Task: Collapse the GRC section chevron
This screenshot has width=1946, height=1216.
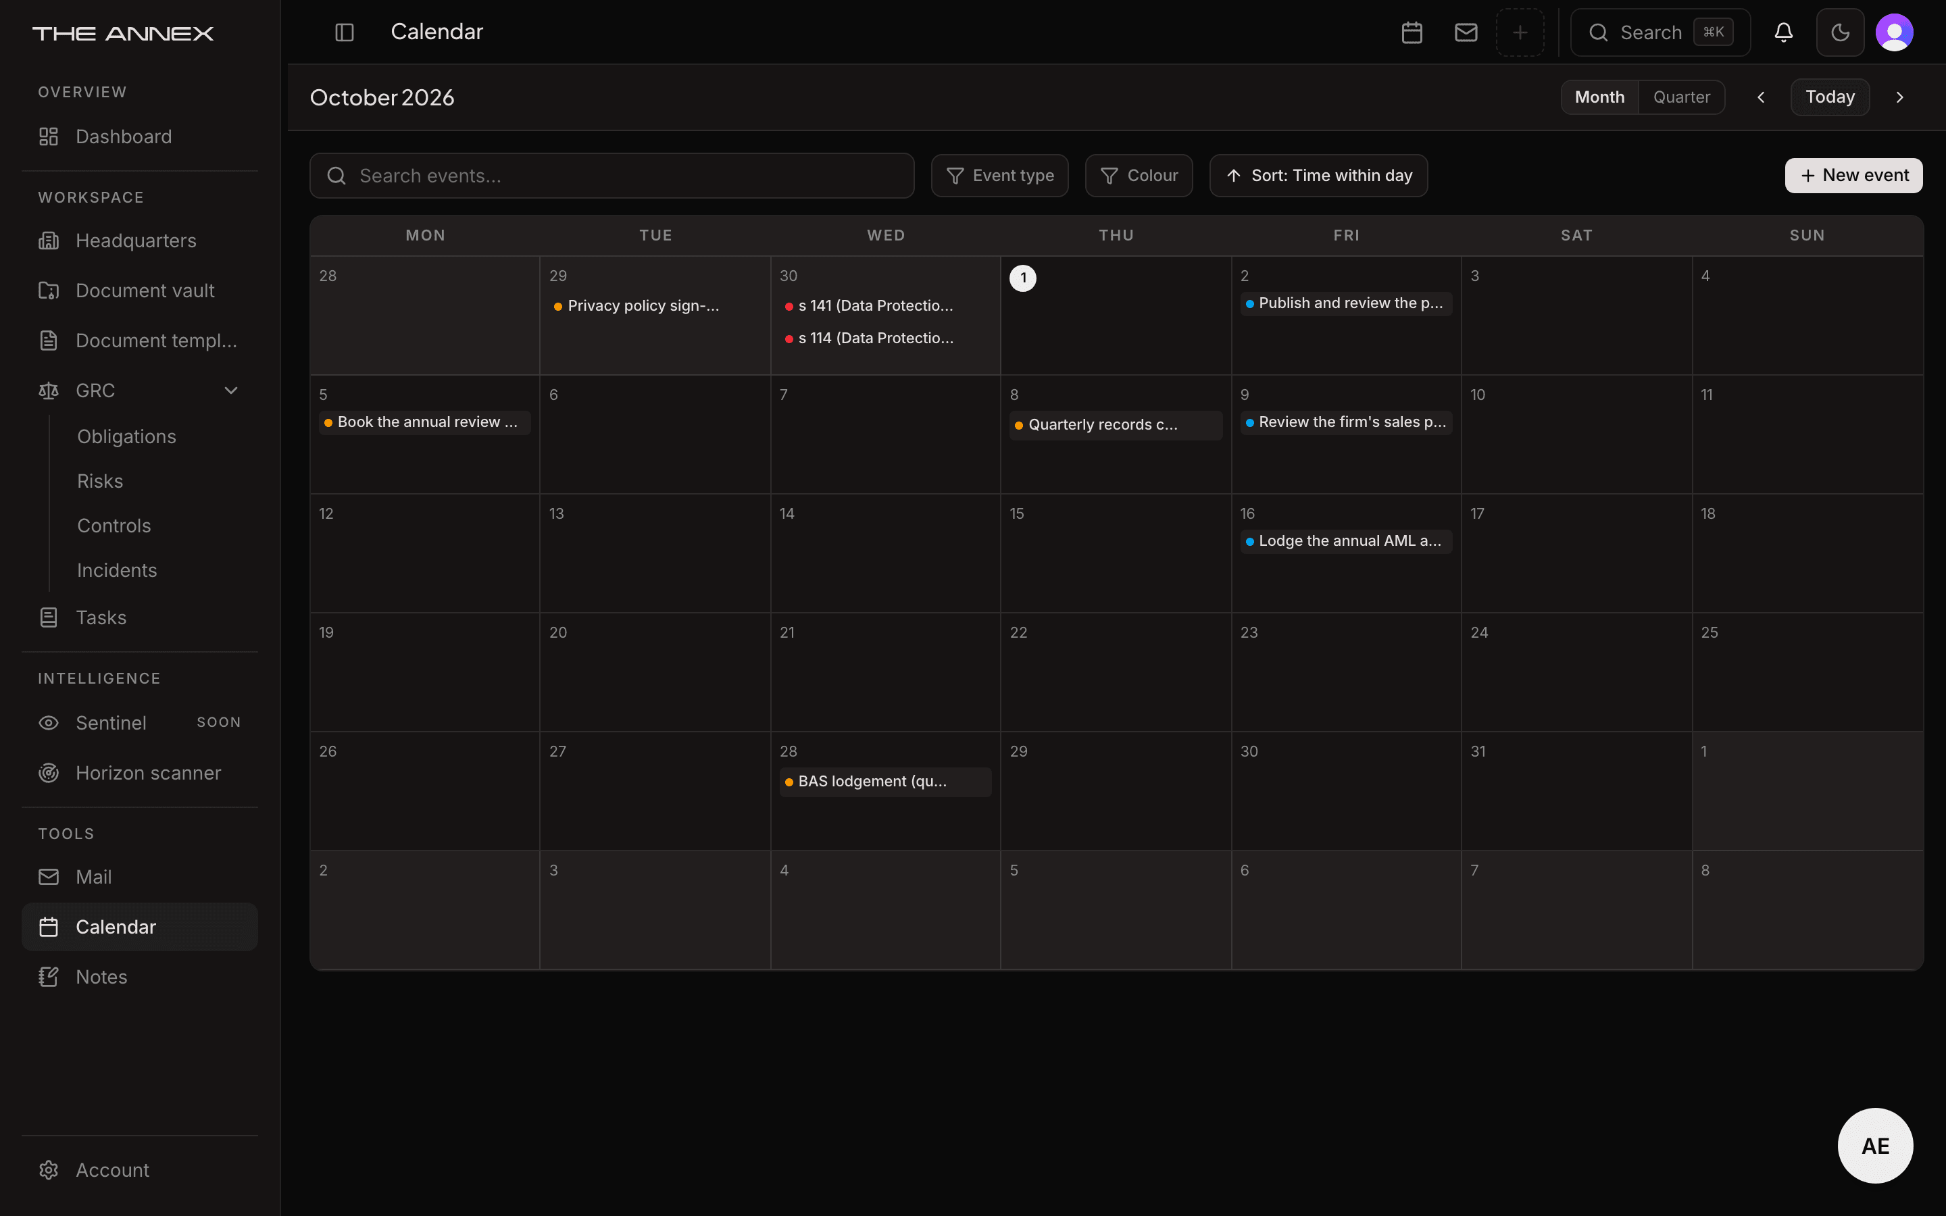Action: point(231,391)
